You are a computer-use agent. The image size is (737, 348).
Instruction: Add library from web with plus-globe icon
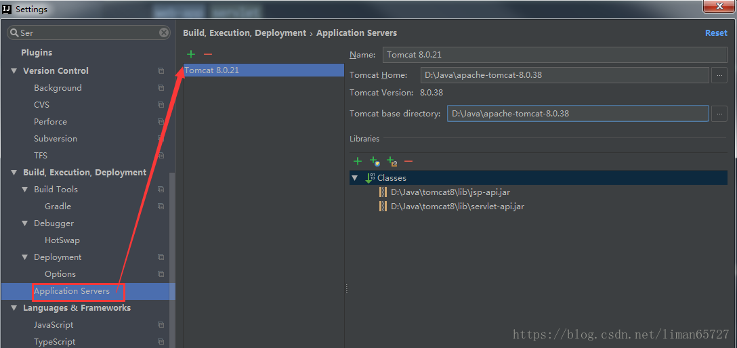coord(375,162)
